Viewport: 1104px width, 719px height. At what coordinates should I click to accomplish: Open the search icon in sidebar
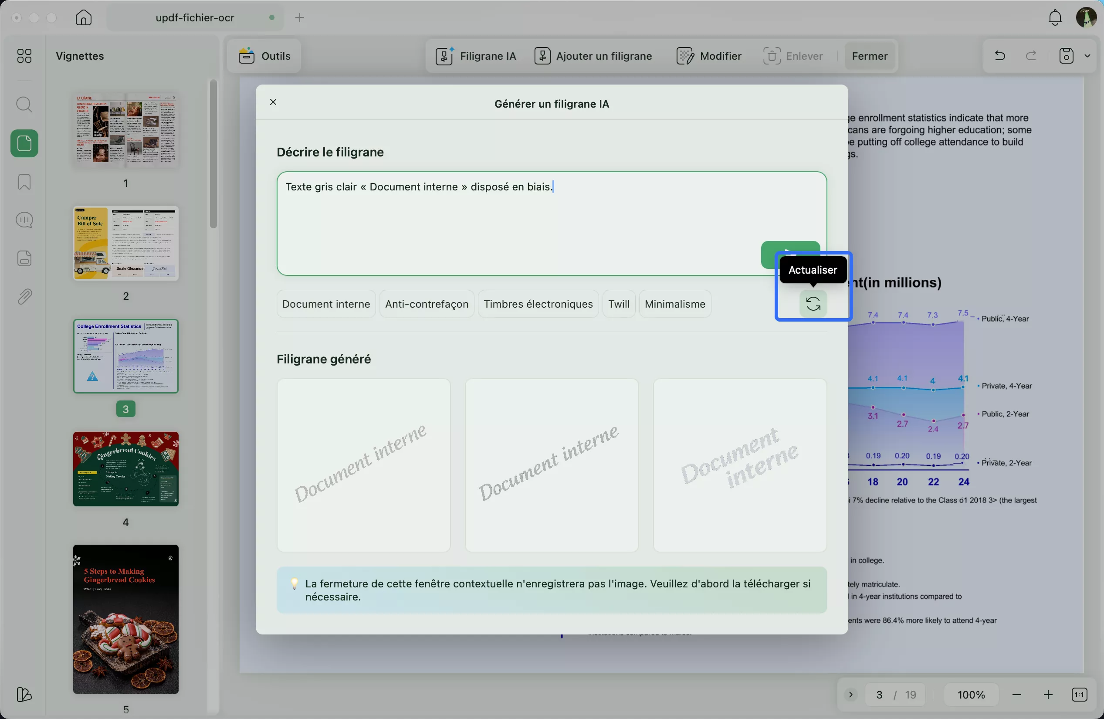click(24, 105)
